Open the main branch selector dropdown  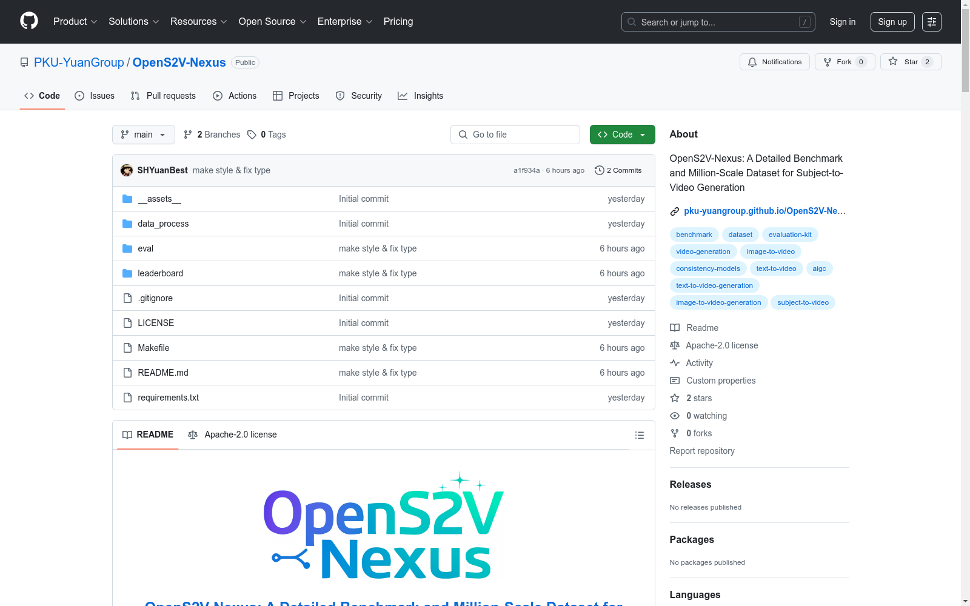point(144,135)
